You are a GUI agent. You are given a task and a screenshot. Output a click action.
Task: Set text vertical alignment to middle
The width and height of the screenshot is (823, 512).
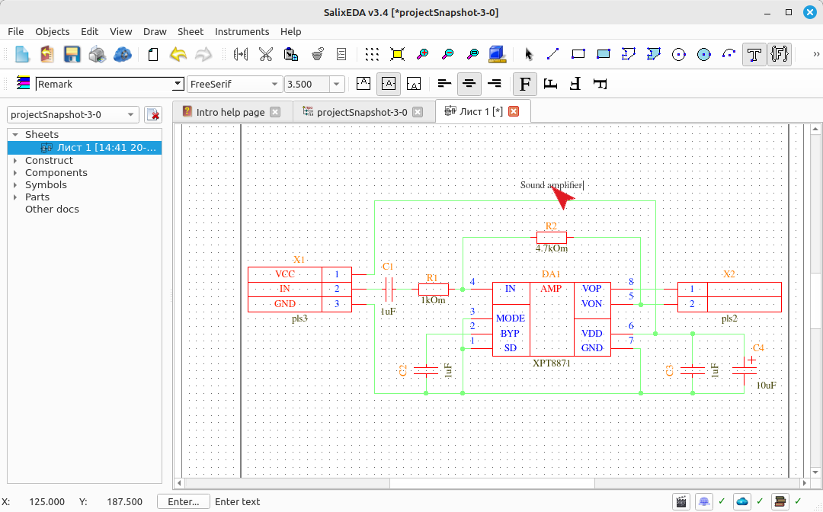coord(389,84)
